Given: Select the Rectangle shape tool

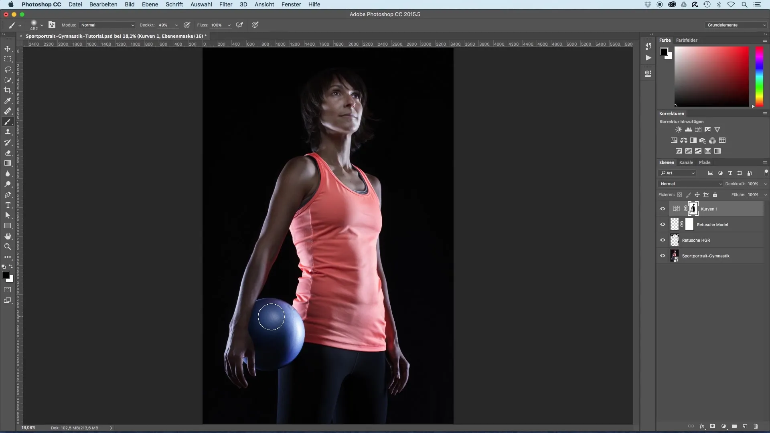Looking at the screenshot, I should (x=8, y=226).
